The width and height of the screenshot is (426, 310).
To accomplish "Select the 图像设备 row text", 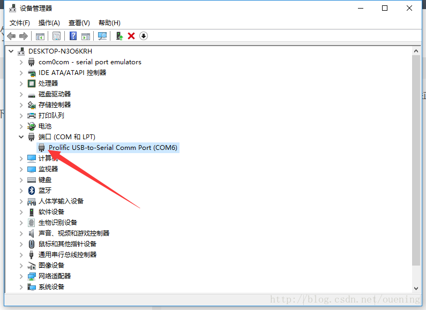I will (51, 266).
